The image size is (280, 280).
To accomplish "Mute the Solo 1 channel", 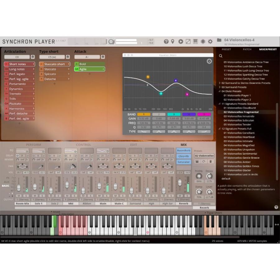I will (35, 196).
